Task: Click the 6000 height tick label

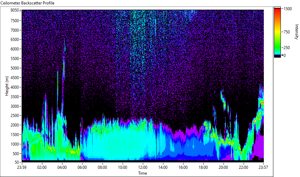Action: 15,49
